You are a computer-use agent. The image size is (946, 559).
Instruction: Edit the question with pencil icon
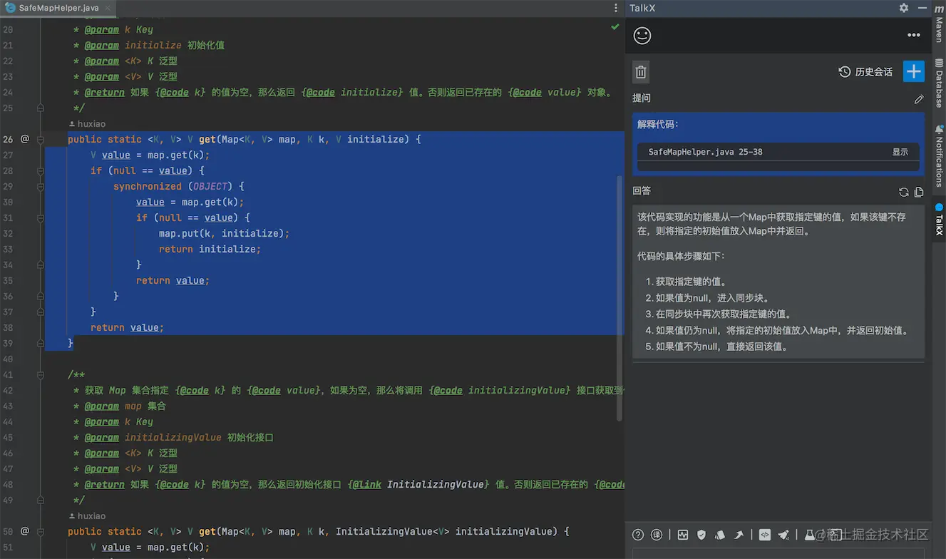click(x=919, y=99)
